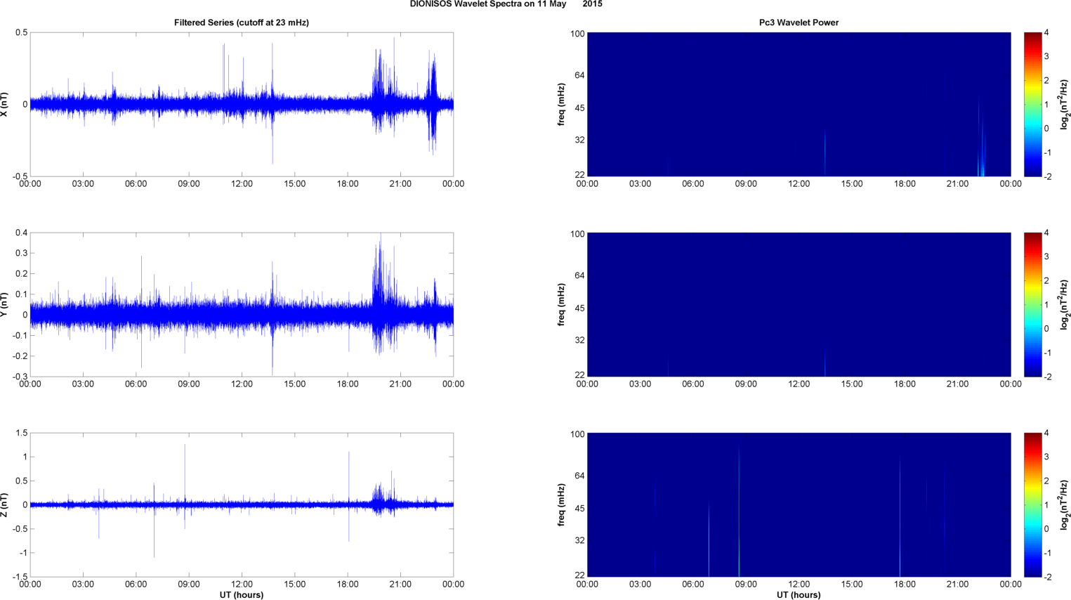The image size is (1071, 600).
Task: Click the faint streak near 13:30 in the middle wavelet plot
Action: coord(825,360)
